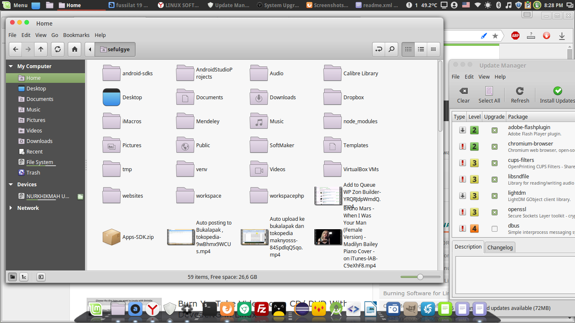Show places sidebar button in status bar
The image size is (575, 323).
point(13,277)
